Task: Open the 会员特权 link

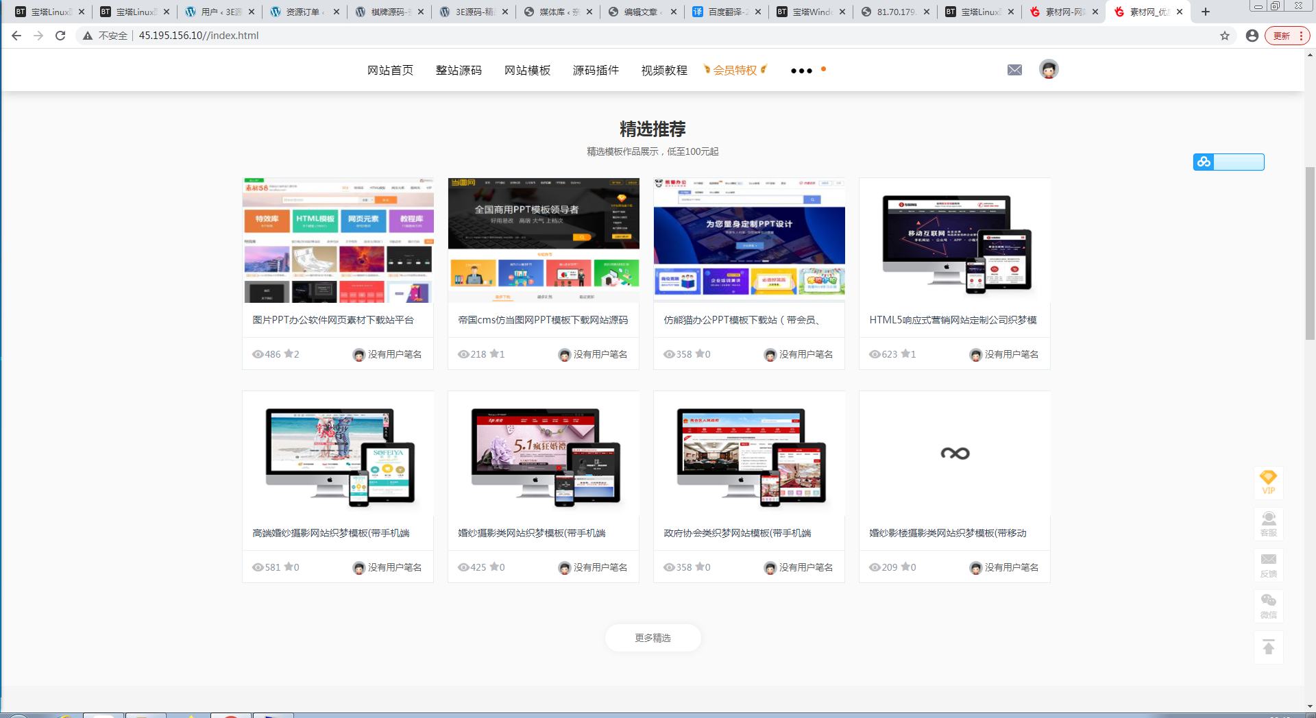Action: (735, 69)
